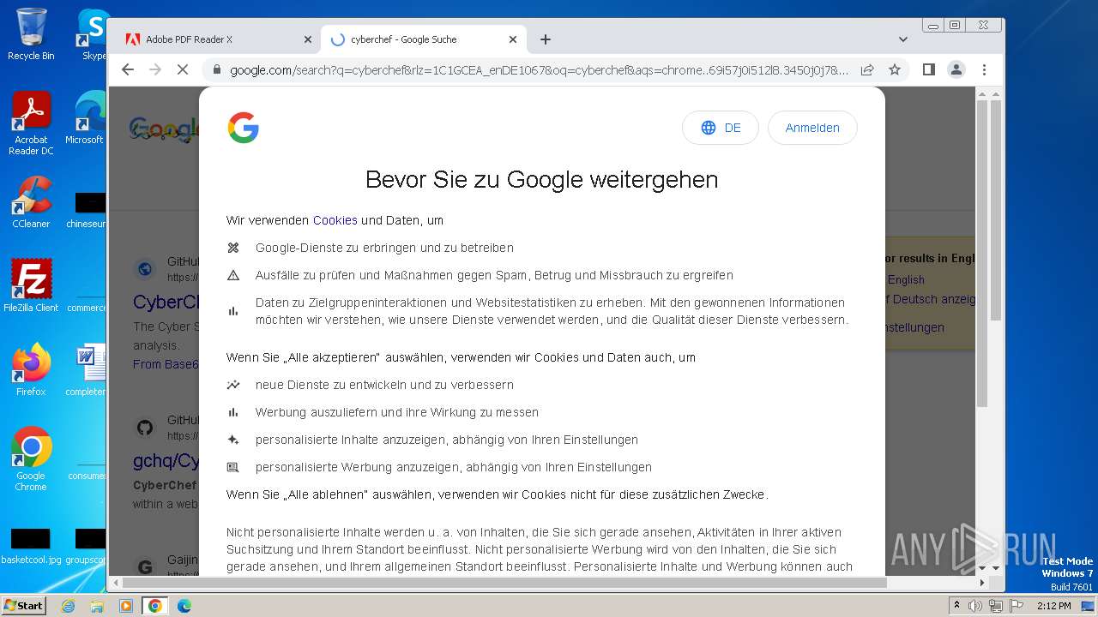
Task: Launch FileZilla Client desktop icon
Action: 31,285
